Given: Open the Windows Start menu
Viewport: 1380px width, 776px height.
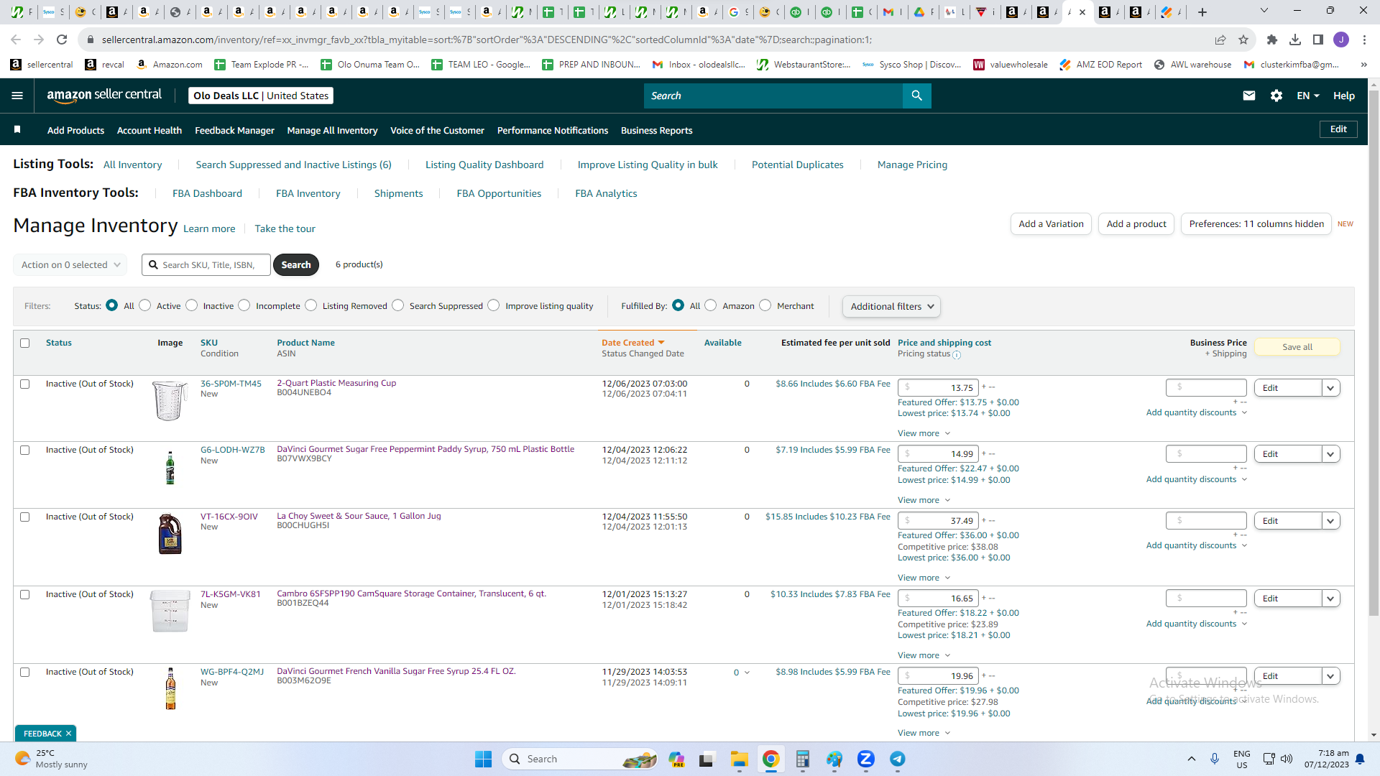Looking at the screenshot, I should pyautogui.click(x=483, y=759).
